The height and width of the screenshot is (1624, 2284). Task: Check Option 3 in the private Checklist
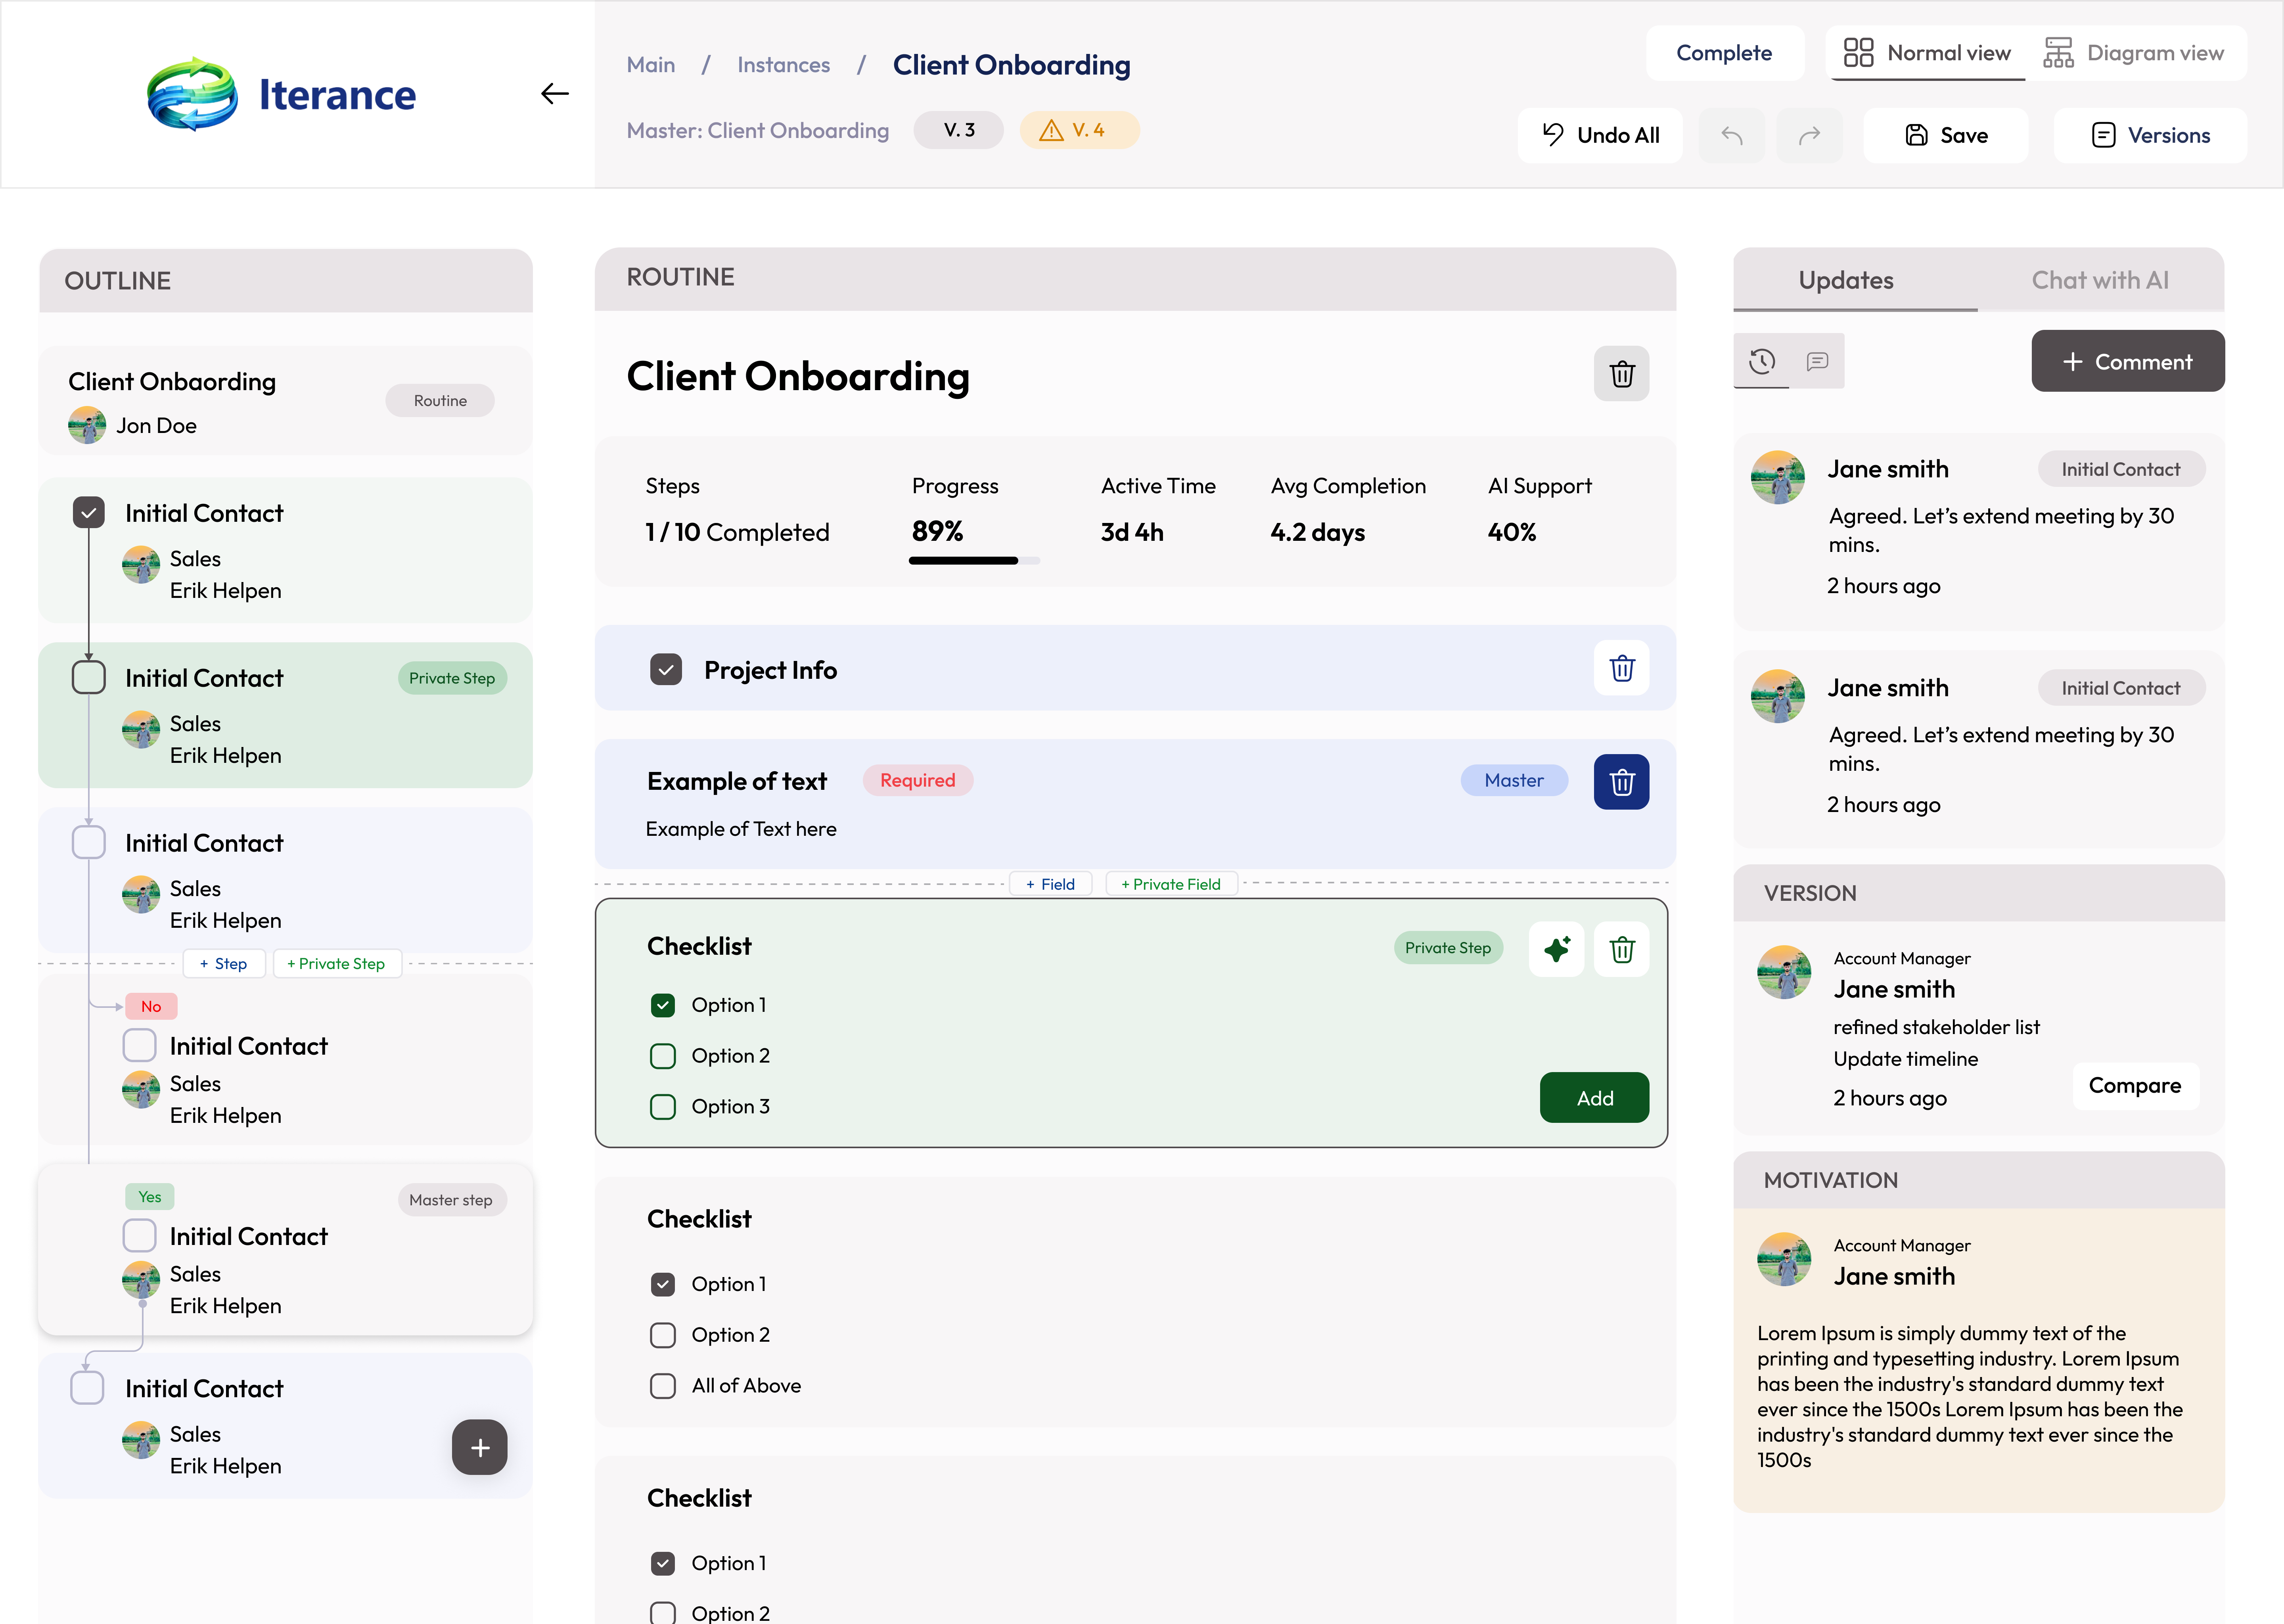663,1107
